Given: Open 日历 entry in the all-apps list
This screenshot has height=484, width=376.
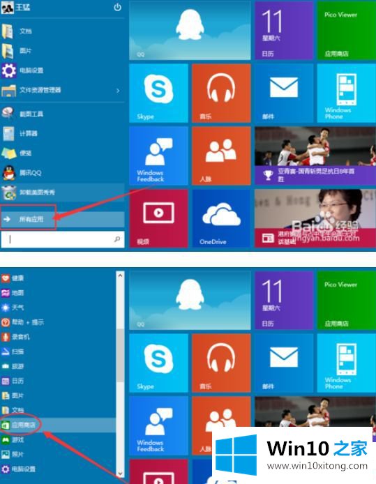Looking at the screenshot, I should coord(58,381).
